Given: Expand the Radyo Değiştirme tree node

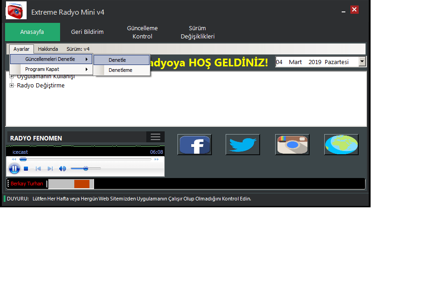Looking at the screenshot, I should click(x=12, y=85).
